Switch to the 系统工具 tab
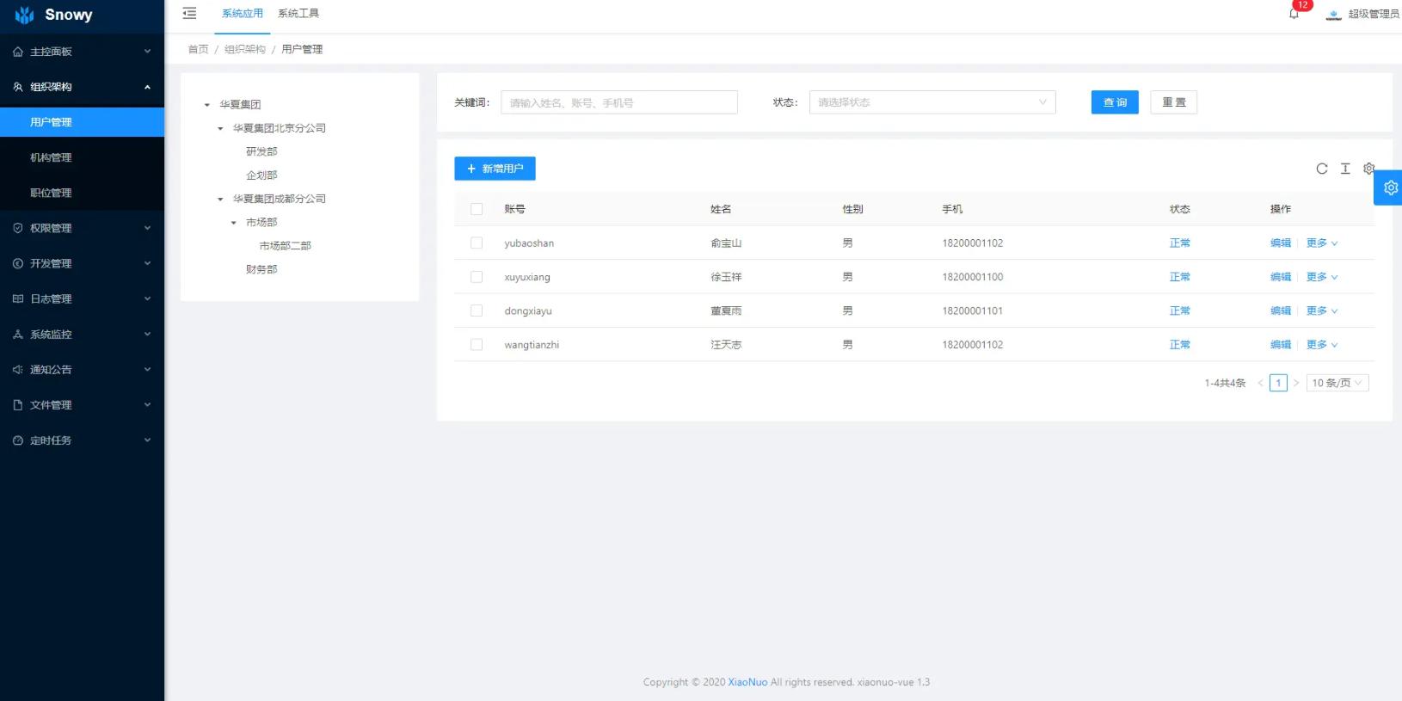The height and width of the screenshot is (701, 1402). pos(298,14)
